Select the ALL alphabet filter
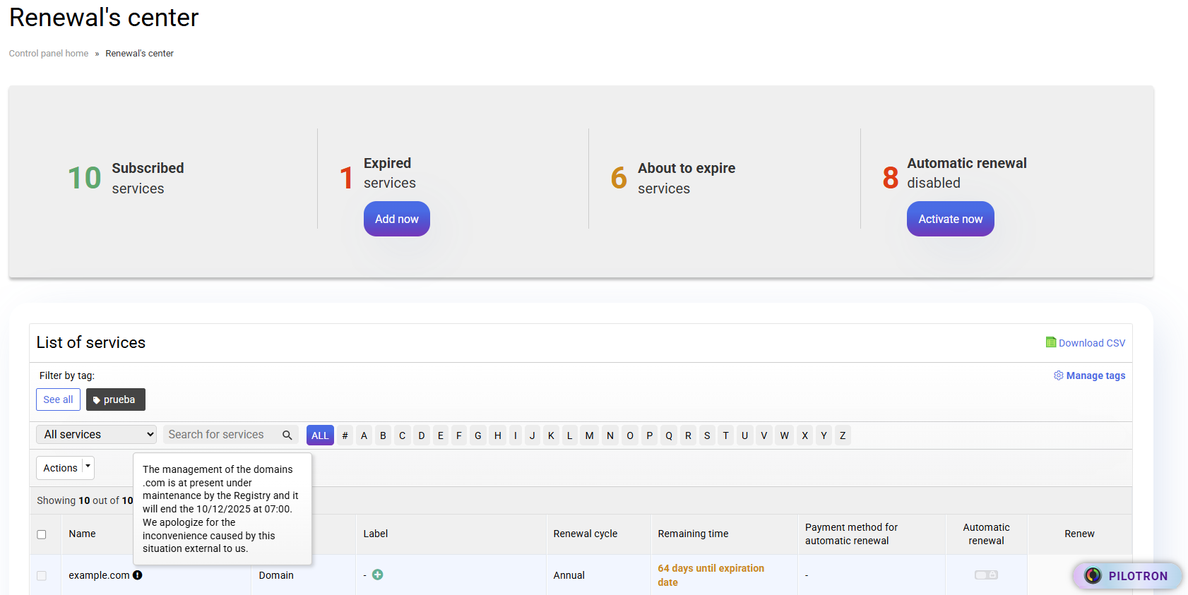The height and width of the screenshot is (595, 1188). tap(320, 435)
